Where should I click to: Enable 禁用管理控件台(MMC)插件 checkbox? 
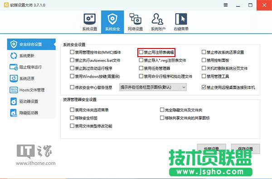coord(72,52)
